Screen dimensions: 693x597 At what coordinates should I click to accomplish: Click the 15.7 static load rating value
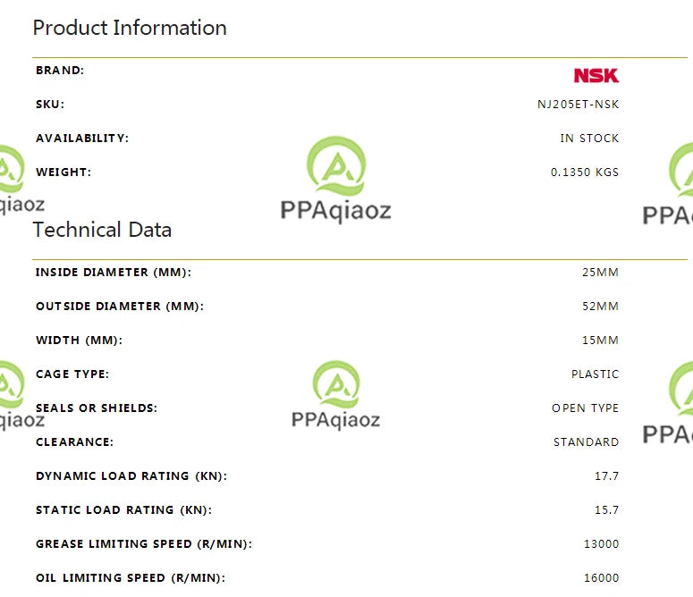607,510
